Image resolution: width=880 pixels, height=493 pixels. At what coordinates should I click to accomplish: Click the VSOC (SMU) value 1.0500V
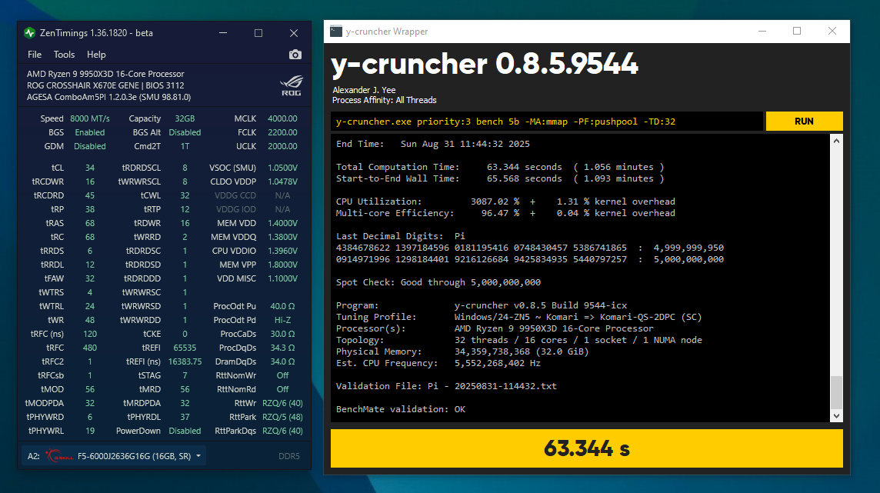[x=282, y=168]
